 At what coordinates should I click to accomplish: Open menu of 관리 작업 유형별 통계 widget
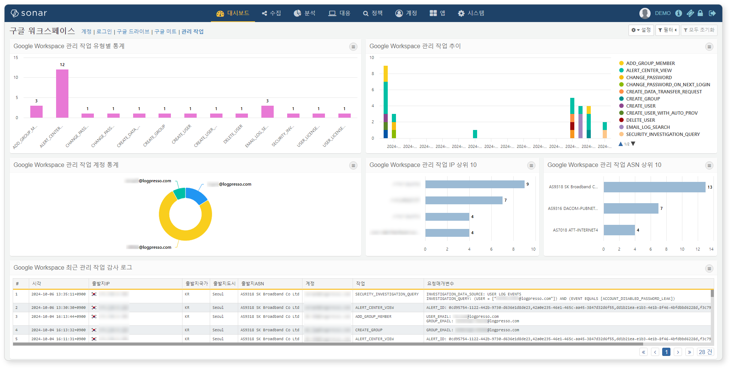click(x=353, y=47)
